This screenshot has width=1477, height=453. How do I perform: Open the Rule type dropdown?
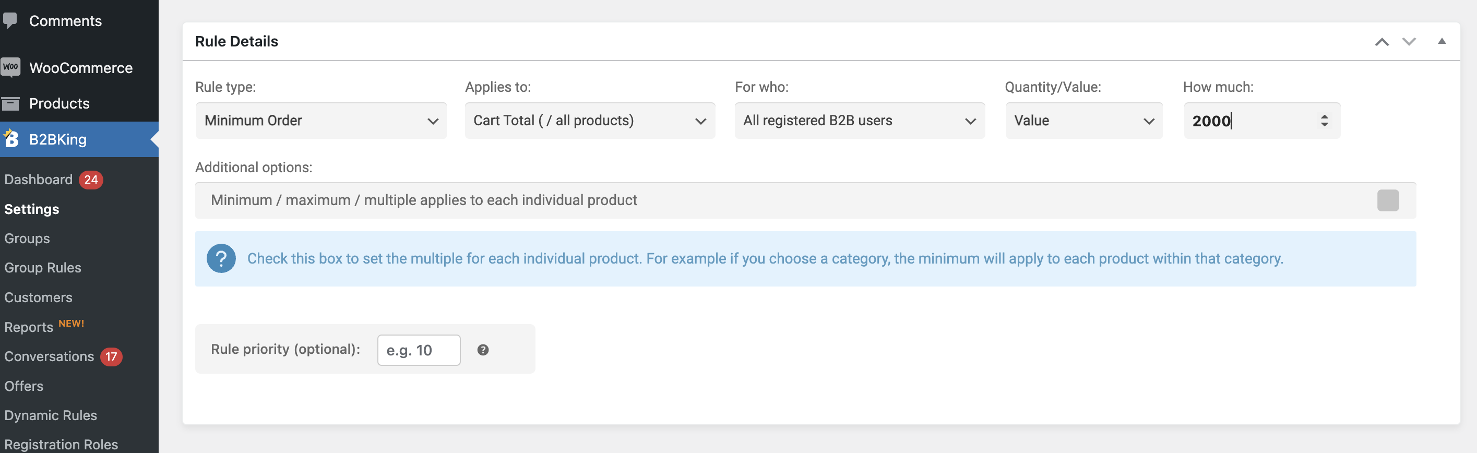[x=321, y=121]
